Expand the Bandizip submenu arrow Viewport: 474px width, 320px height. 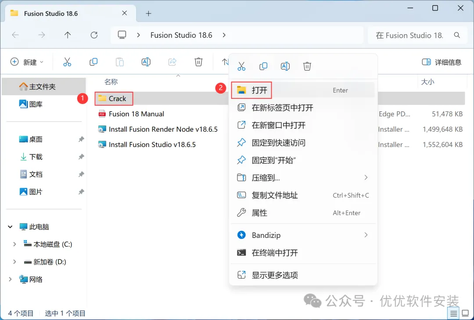coord(366,235)
